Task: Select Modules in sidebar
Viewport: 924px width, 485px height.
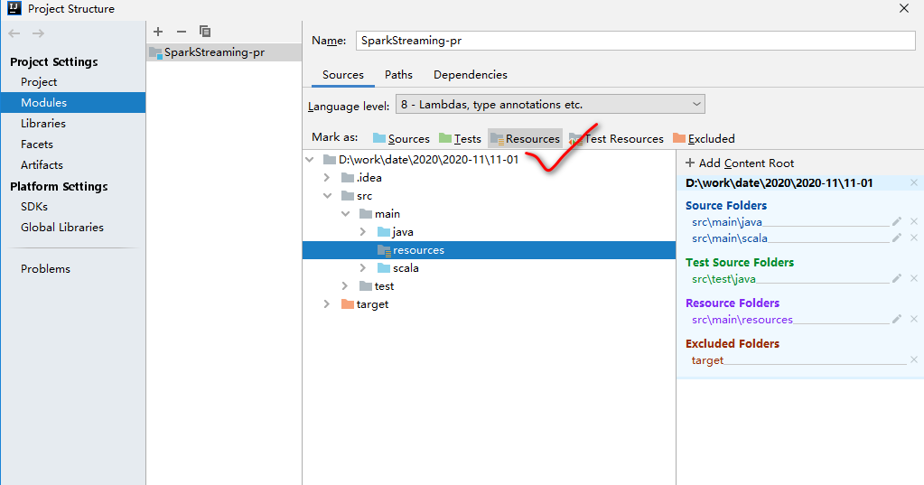Action: 73,103
